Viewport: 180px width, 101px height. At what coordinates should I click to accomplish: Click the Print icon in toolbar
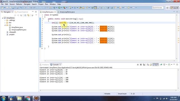point(13,8)
